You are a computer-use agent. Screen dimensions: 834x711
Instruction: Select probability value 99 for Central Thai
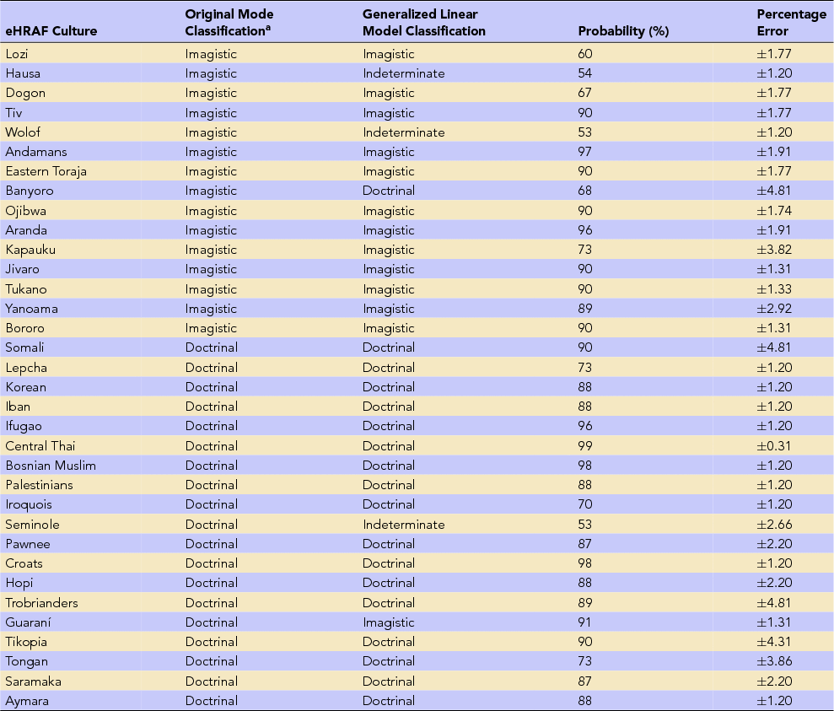585,446
